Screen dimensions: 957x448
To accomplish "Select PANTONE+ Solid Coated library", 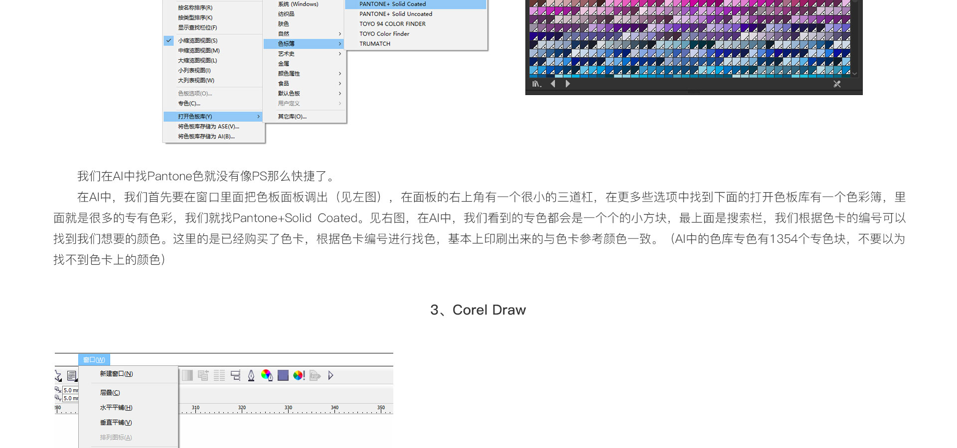I will click(x=416, y=4).
